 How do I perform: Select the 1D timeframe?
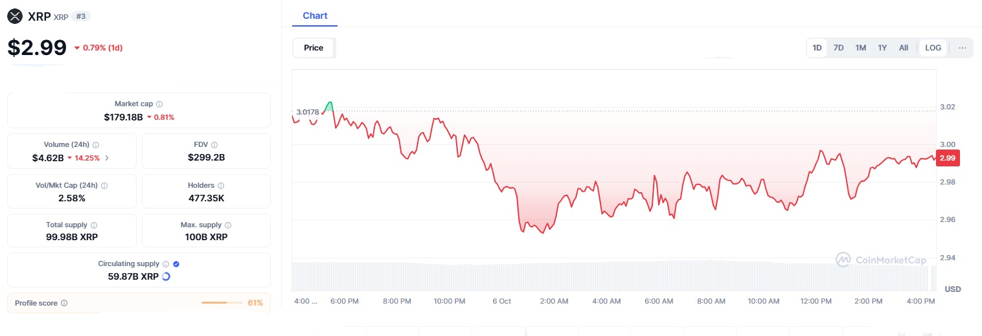(x=817, y=48)
